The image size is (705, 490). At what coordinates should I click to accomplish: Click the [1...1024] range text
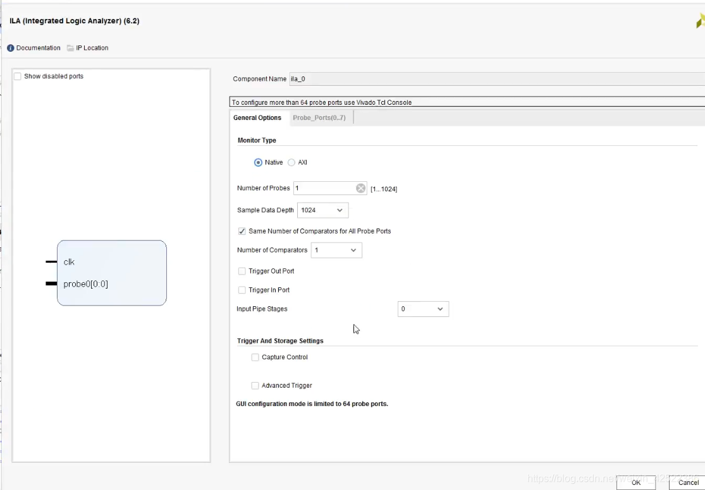coord(384,189)
